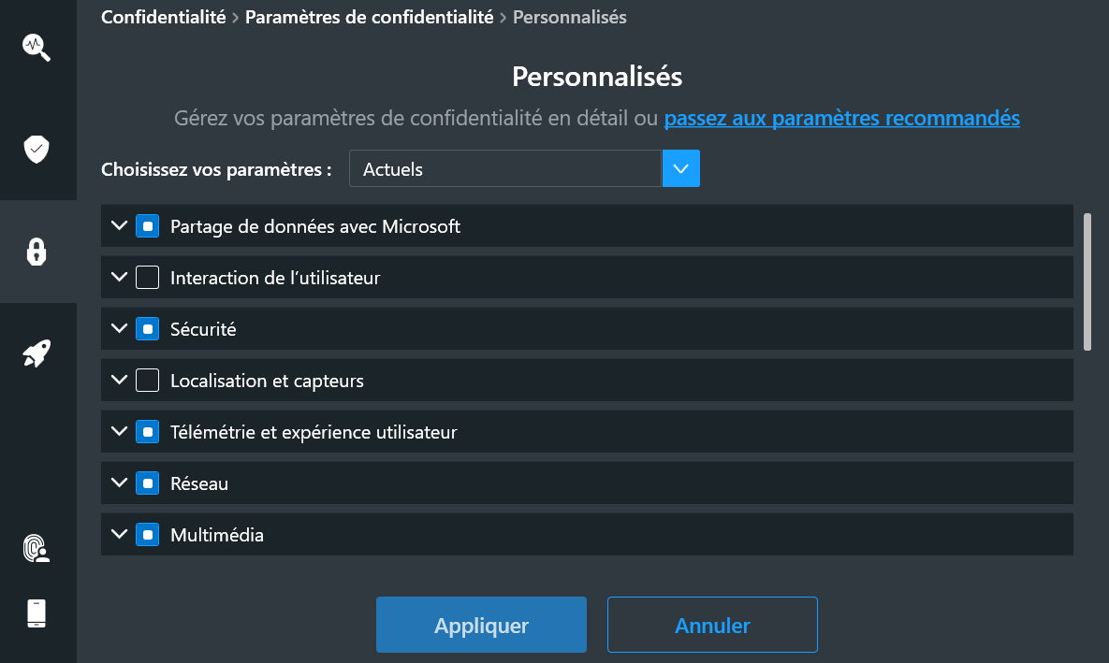Enable the Interaction de l'utilisateur checkbox
1109x663 pixels.
point(147,277)
